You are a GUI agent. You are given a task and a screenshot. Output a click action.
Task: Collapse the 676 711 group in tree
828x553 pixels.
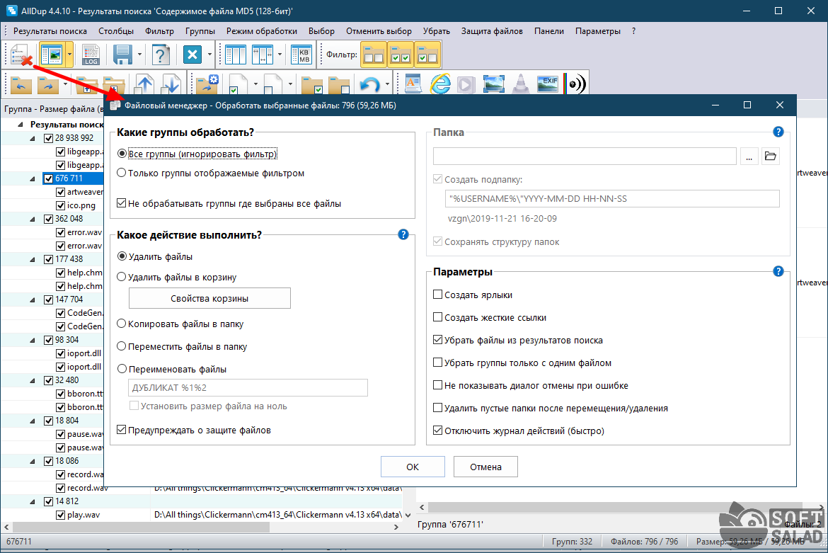pos(32,178)
